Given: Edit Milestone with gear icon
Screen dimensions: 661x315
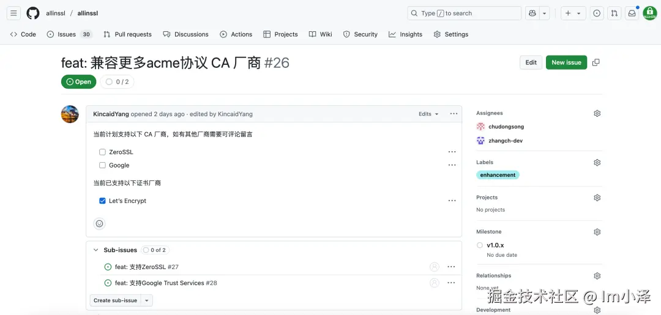Looking at the screenshot, I should 597,232.
